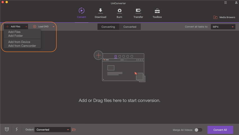Choose Add Folder menu entry
The width and height of the screenshot is (239, 135).
(15, 36)
